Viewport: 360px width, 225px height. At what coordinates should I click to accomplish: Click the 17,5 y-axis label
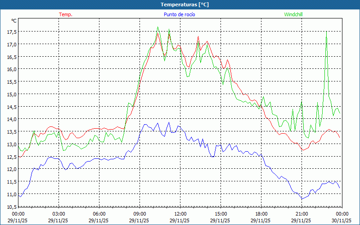(x=11, y=32)
